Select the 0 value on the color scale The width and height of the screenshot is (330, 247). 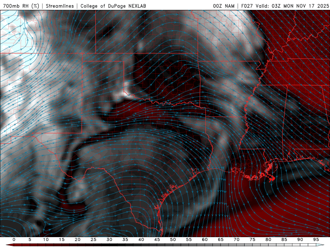click(x=14, y=240)
